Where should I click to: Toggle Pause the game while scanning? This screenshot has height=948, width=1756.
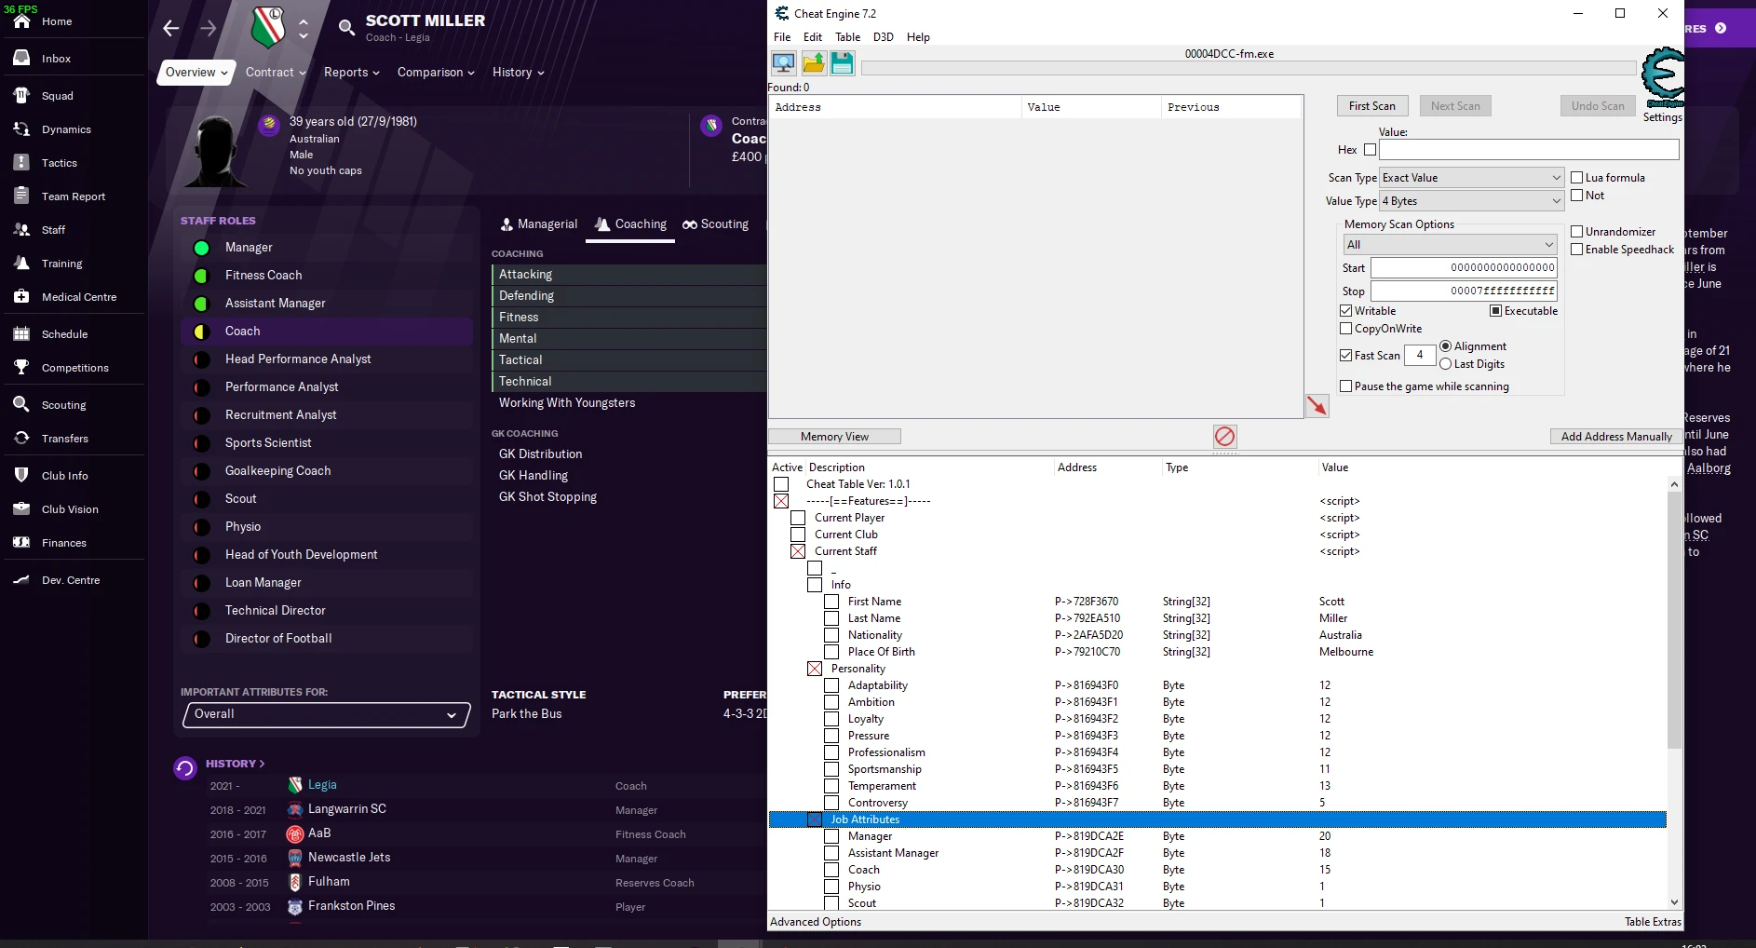(x=1345, y=386)
